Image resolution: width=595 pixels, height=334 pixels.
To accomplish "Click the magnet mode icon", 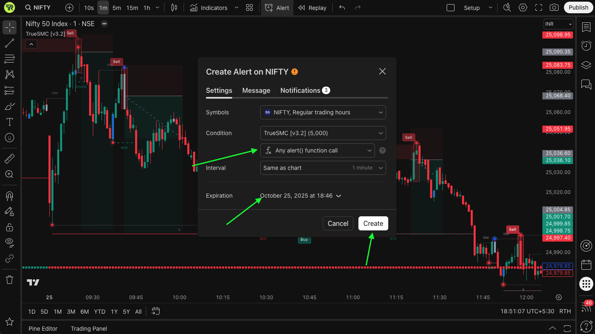I will (10, 196).
